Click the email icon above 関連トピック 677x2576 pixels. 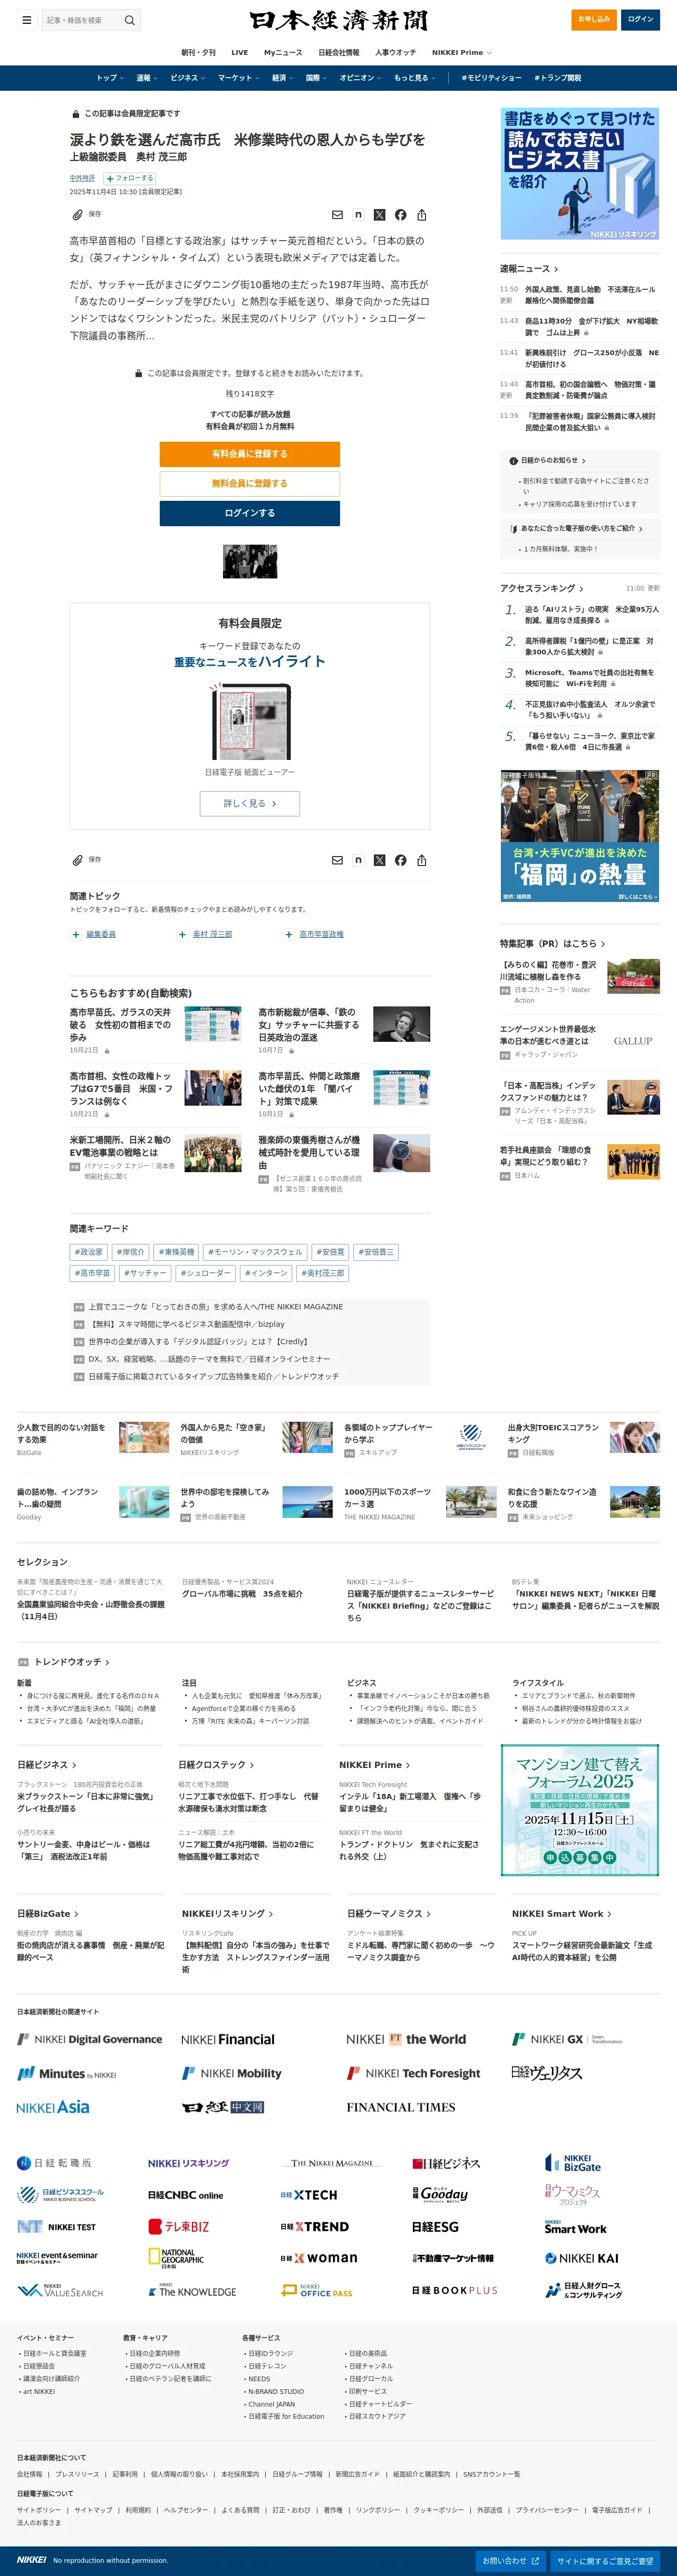[x=337, y=860]
